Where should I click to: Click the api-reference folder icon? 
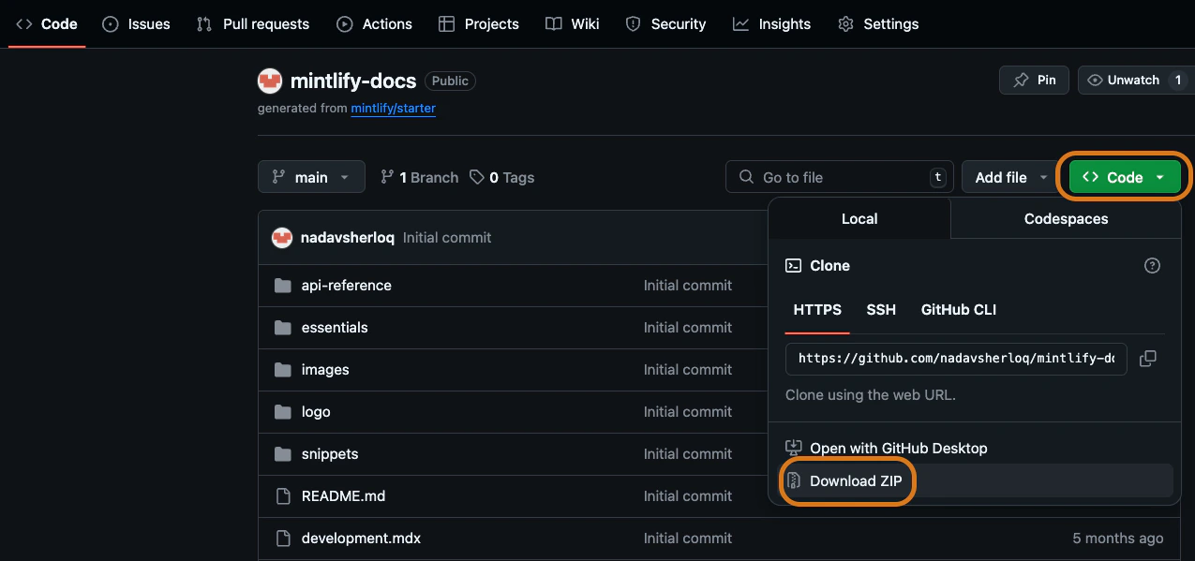point(283,286)
